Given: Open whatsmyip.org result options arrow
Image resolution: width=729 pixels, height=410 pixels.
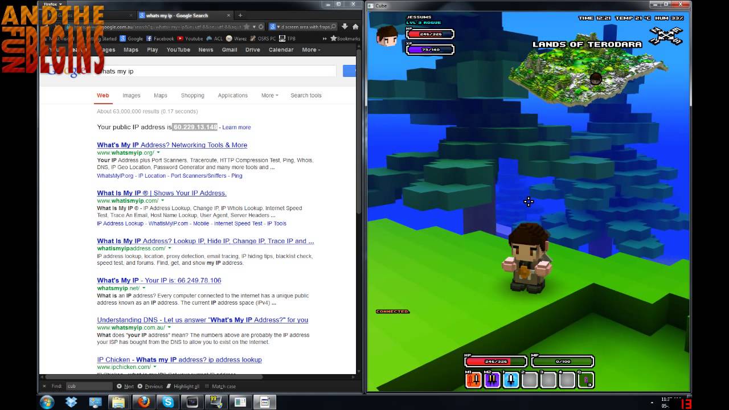Looking at the screenshot, I should [158, 153].
